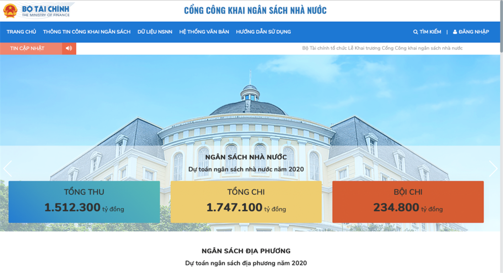Expand the Dữ liệu NSNN menu

coord(155,31)
